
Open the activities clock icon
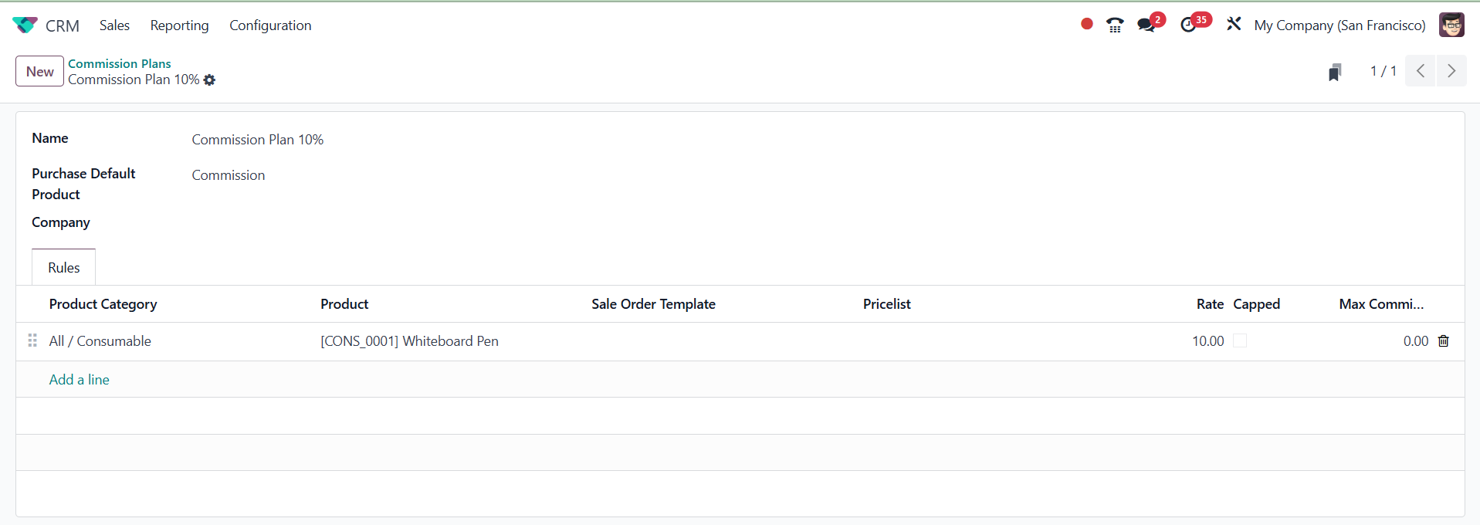click(1189, 25)
